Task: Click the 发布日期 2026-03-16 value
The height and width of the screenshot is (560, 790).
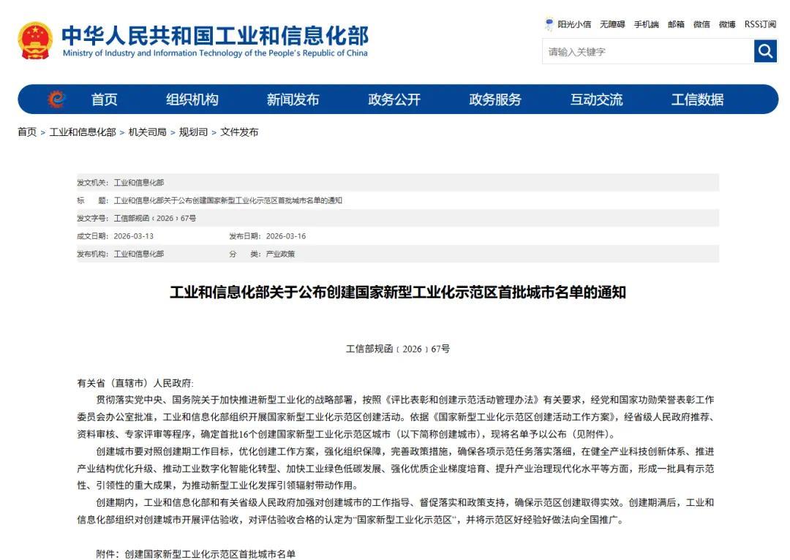Action: [286, 236]
